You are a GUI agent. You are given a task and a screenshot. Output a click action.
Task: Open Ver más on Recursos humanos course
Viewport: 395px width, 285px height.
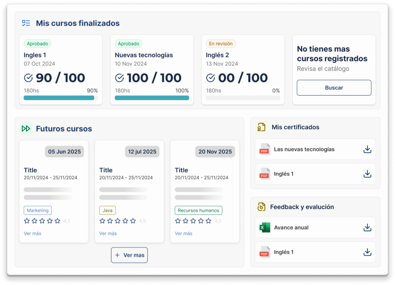183,233
